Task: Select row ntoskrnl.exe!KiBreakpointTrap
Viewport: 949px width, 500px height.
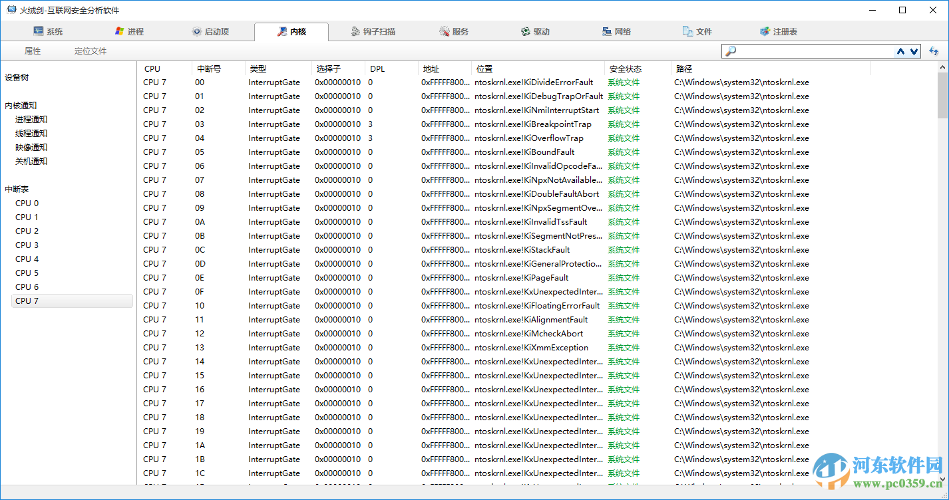Action: coord(538,124)
